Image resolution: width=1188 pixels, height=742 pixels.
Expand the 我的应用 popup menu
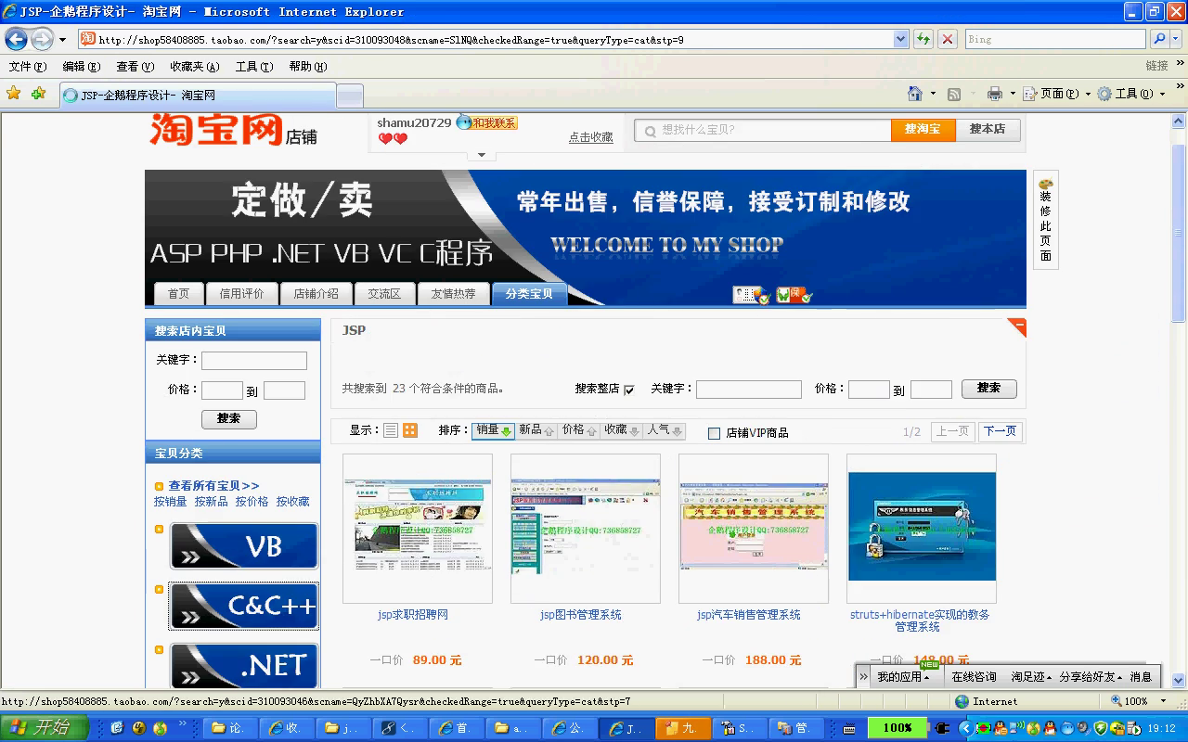point(902,677)
